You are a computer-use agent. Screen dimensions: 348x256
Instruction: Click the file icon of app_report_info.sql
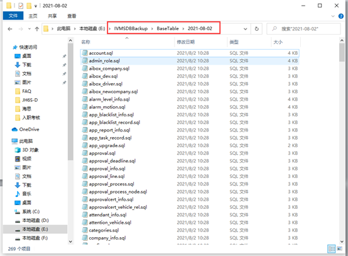point(85,130)
